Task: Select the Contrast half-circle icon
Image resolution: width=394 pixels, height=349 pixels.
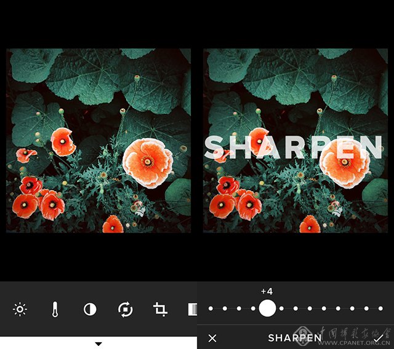Action: pos(90,309)
